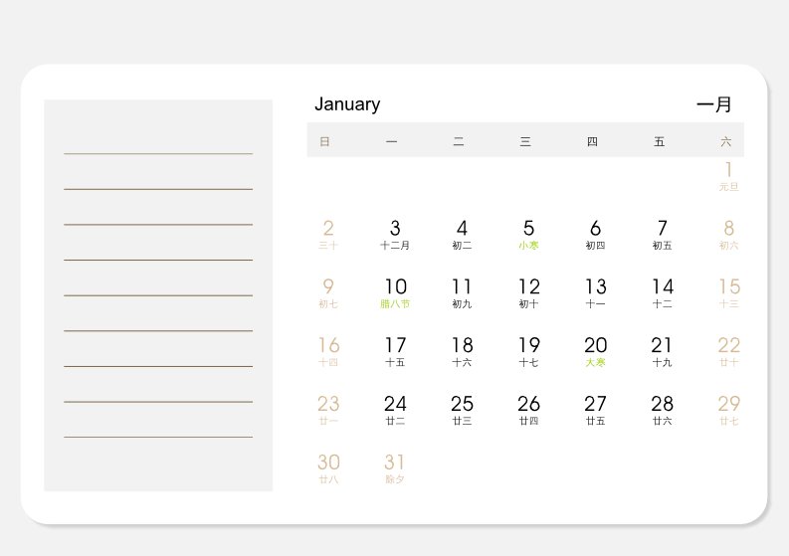
Task: Click Saturday date 22
Action: tap(728, 352)
